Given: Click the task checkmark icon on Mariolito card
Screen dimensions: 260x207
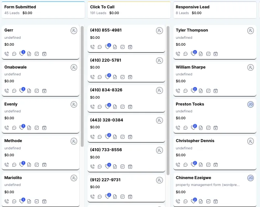Looking at the screenshot, I should (x=37, y=201).
